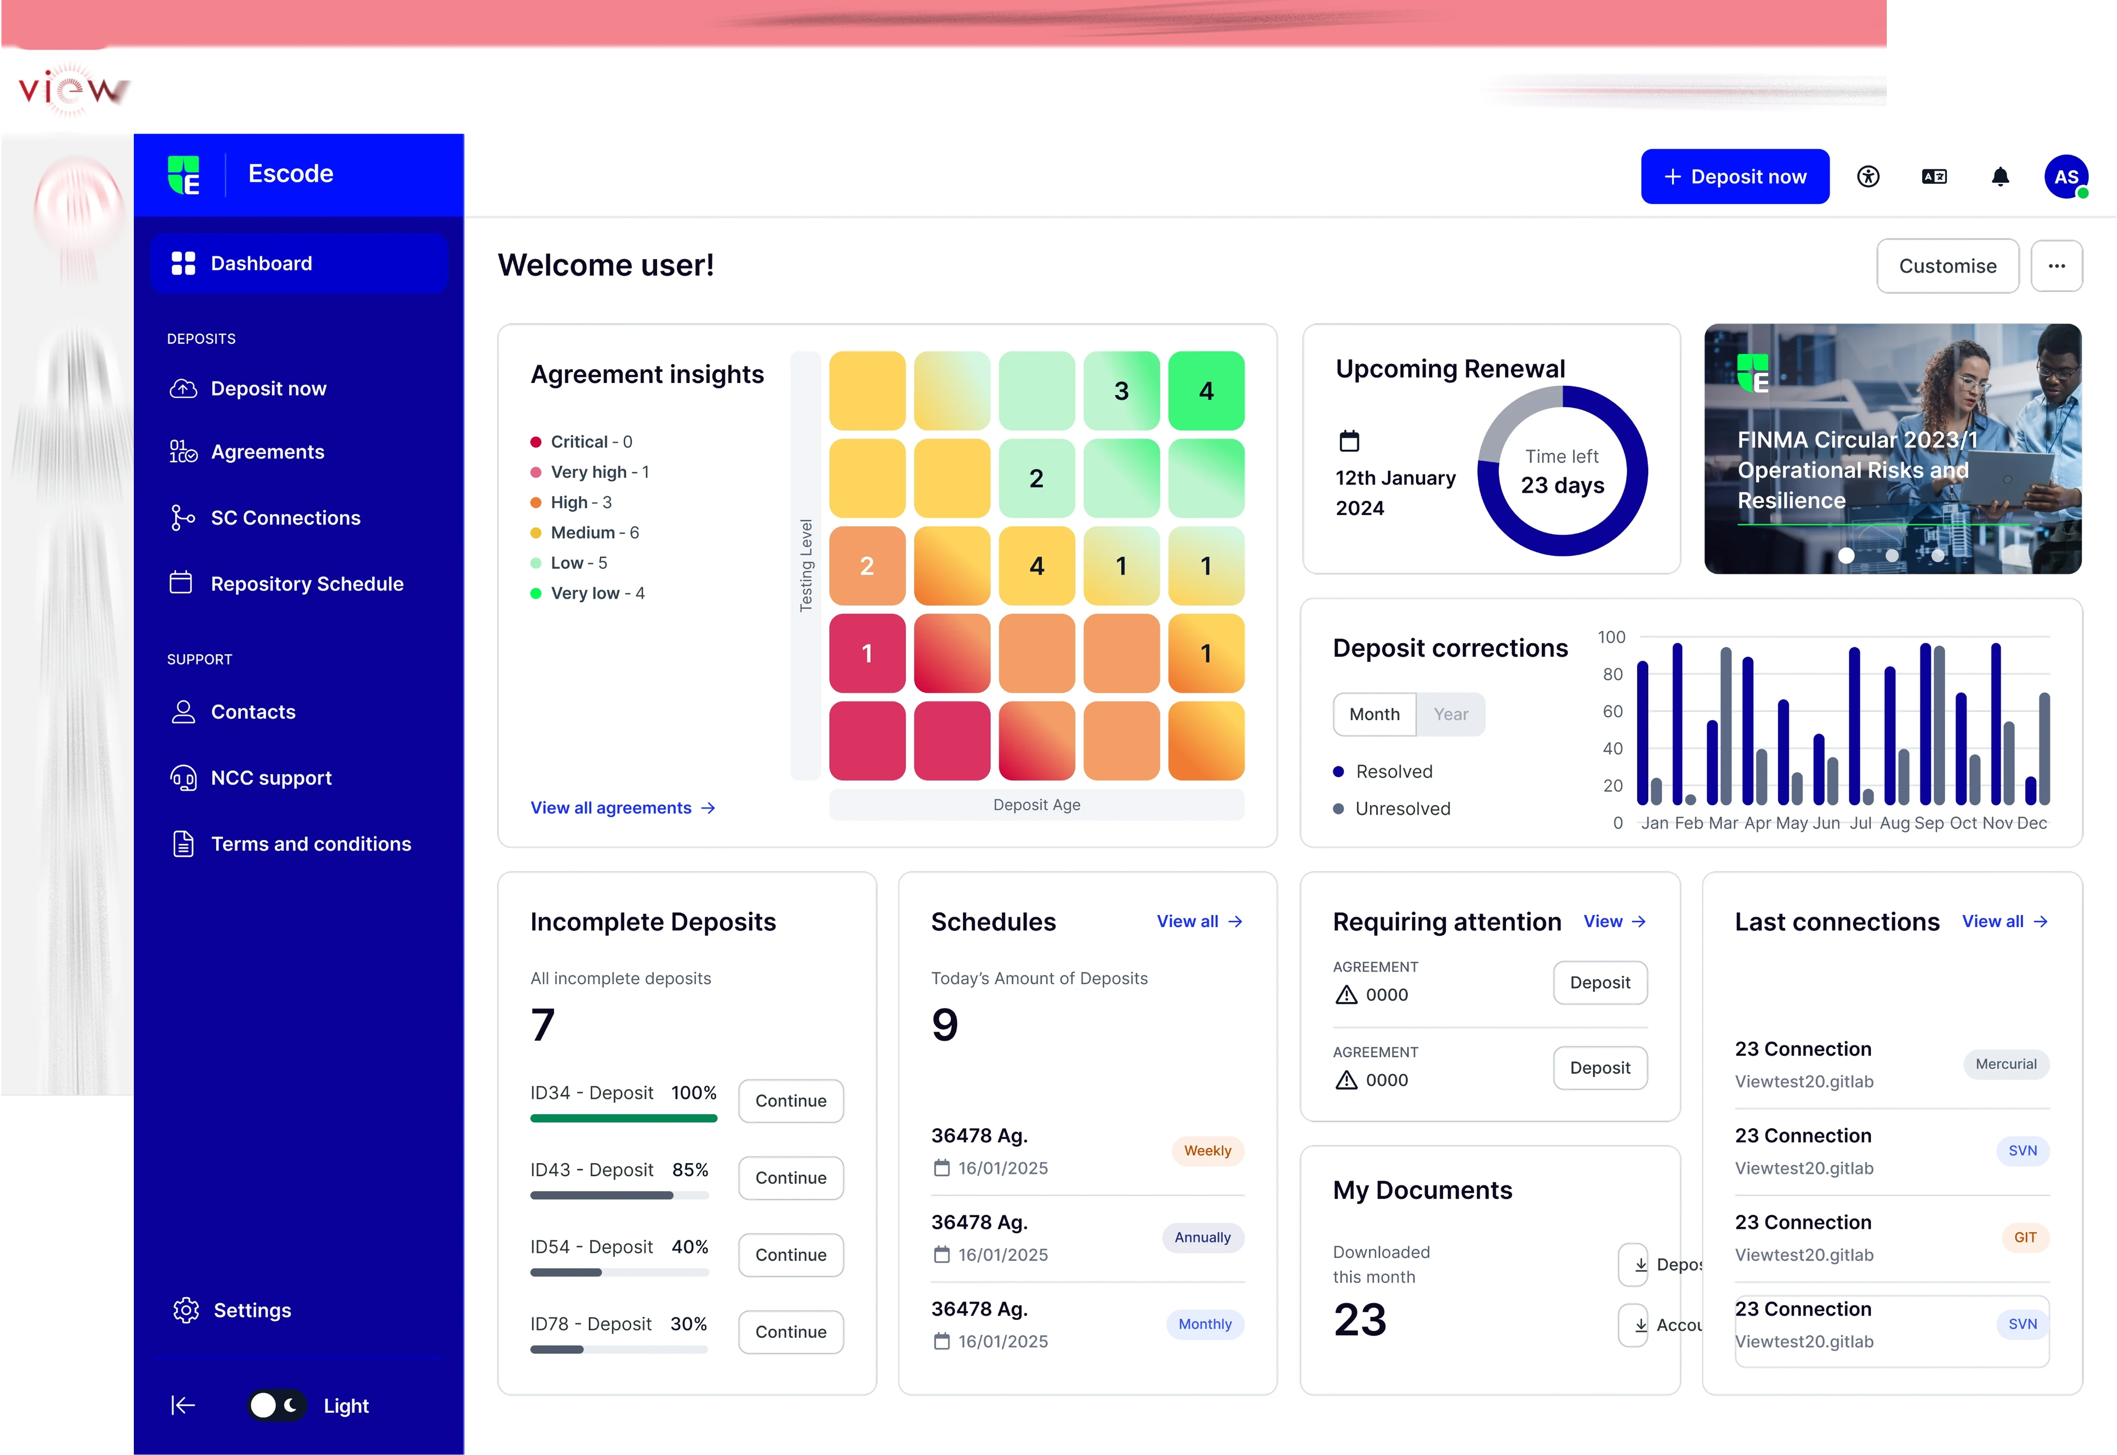Select orange heatmap cell showing 2

(867, 565)
